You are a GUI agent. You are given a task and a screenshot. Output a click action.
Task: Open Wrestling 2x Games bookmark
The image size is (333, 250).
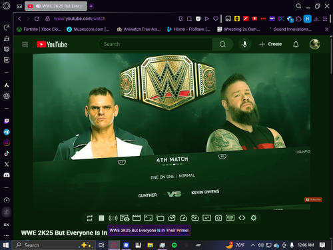[238, 29]
